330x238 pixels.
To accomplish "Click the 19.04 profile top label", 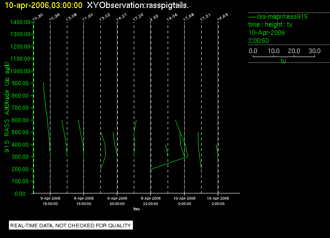I will [172, 17].
